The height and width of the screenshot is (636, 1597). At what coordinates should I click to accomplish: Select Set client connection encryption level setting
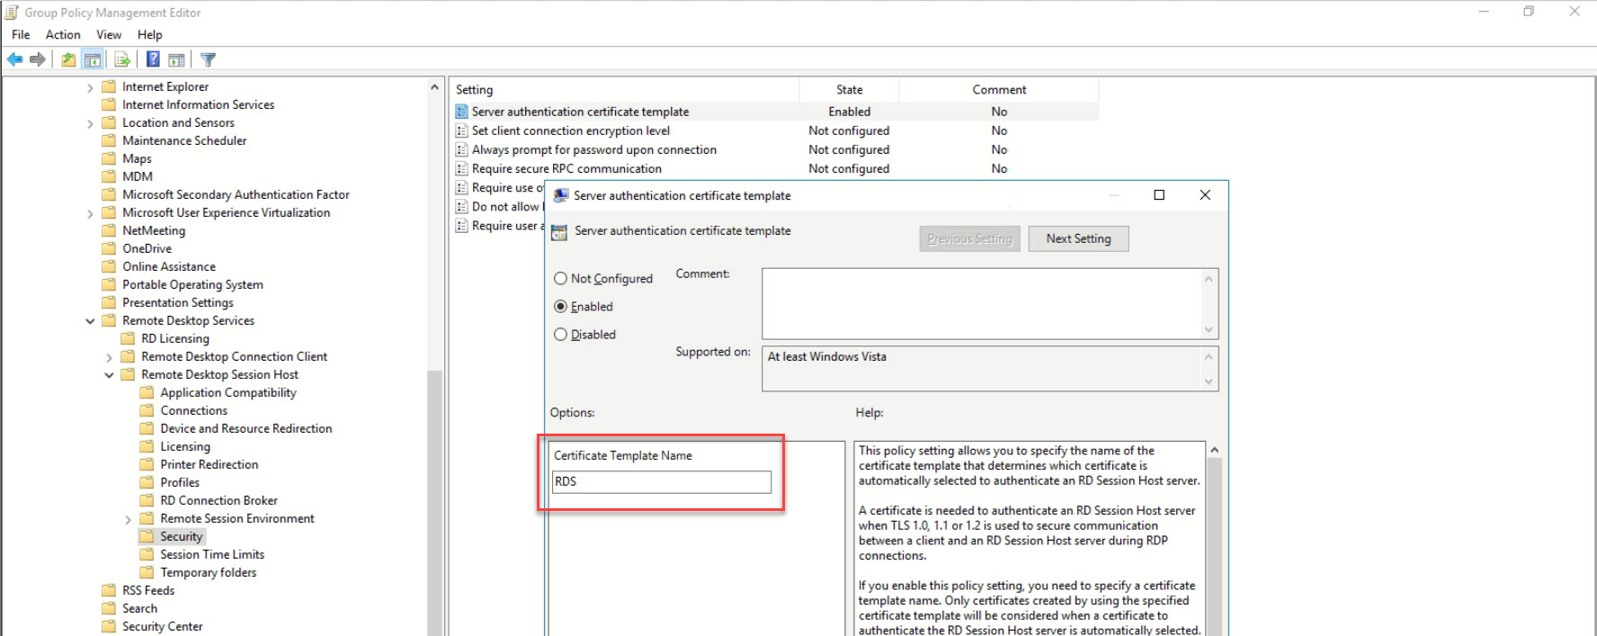[570, 130]
